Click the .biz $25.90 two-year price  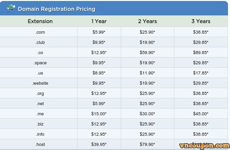pos(147,124)
